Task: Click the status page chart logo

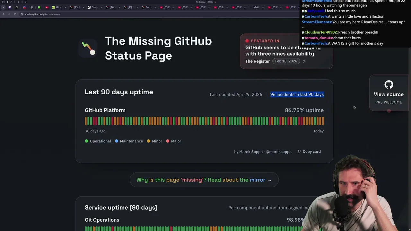Action: pyautogui.click(x=88, y=48)
